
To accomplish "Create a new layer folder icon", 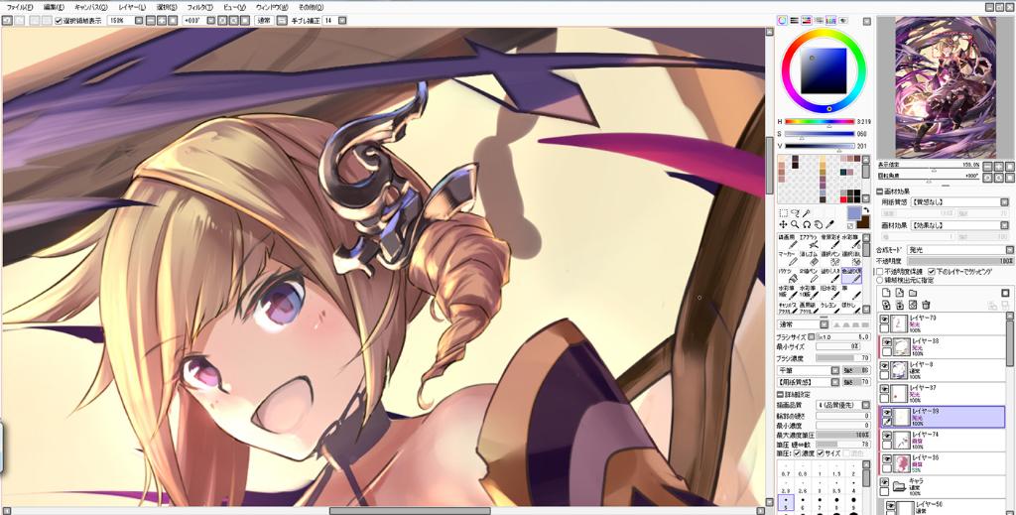I will [x=913, y=293].
